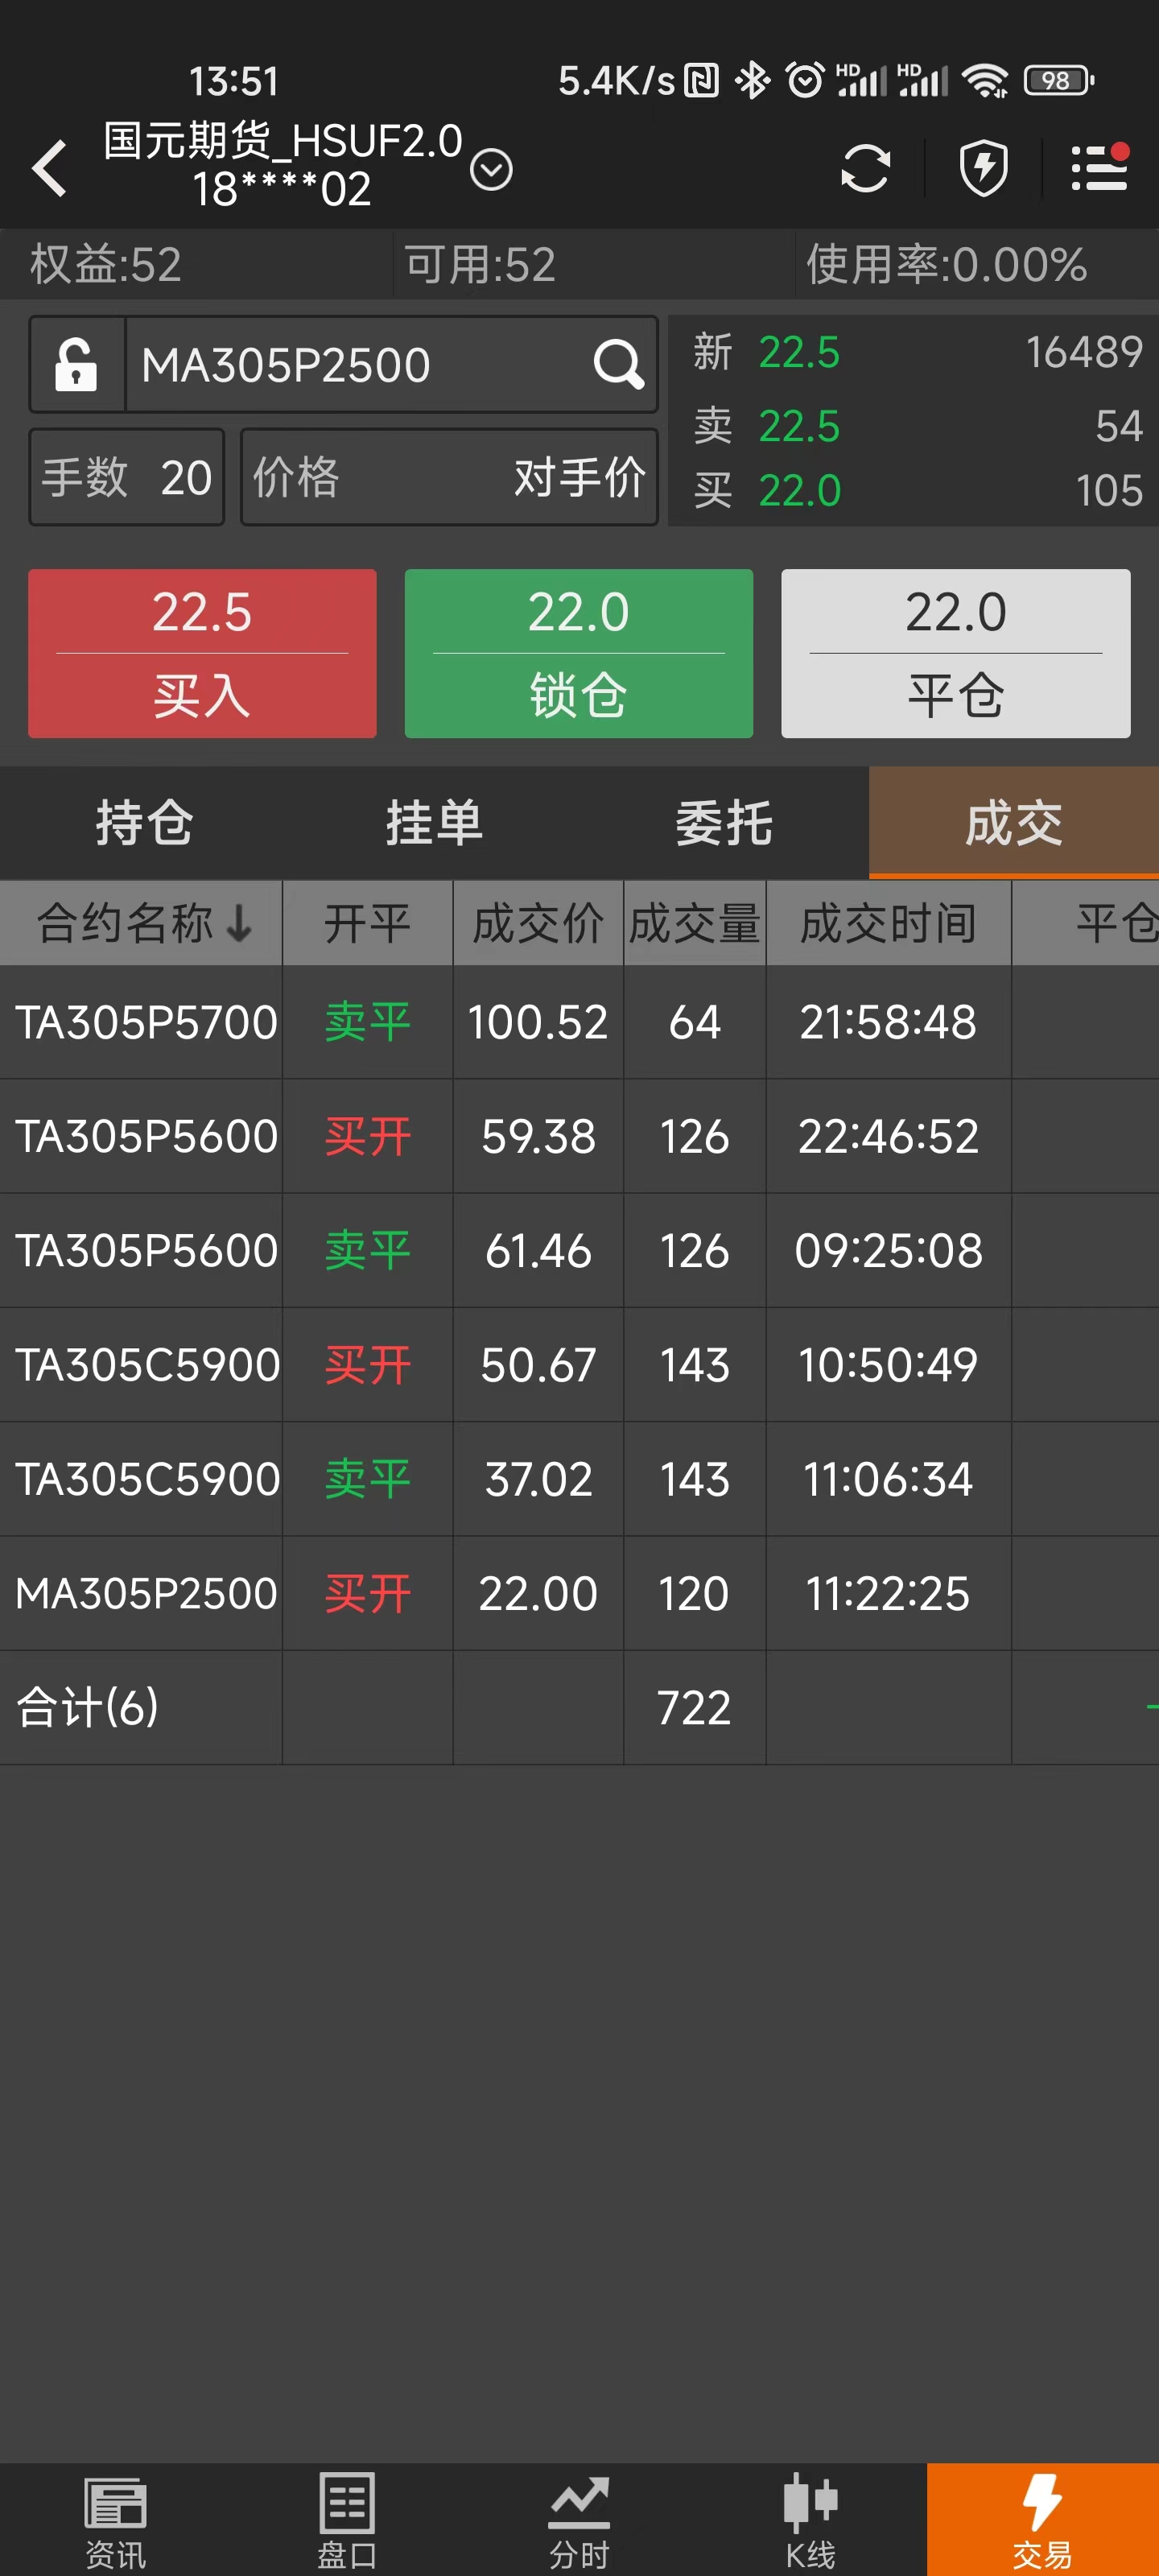
Task: Select TA305C5900 卖平 row at 37.02
Action: [x=579, y=1479]
